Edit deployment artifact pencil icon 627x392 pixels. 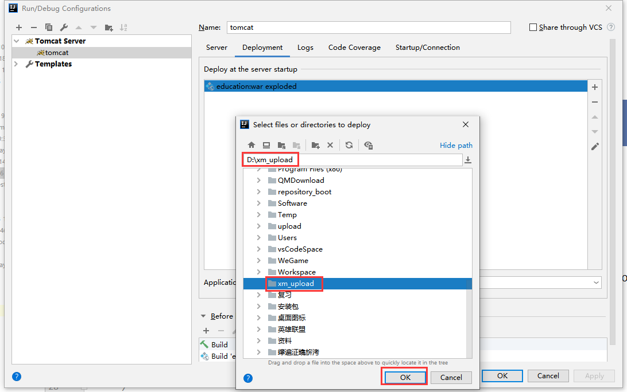595,147
